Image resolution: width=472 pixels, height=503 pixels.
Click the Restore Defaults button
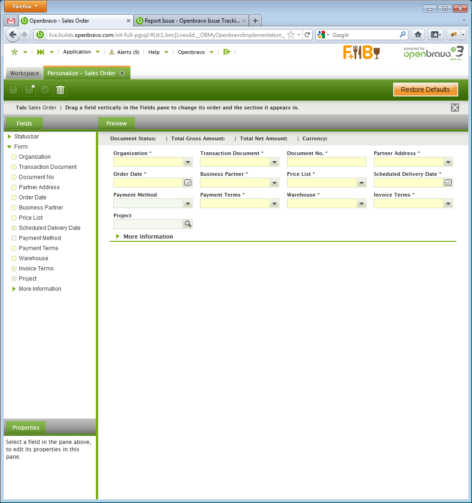(x=425, y=90)
